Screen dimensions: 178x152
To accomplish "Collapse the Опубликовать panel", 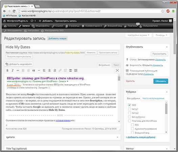I will [167, 47].
